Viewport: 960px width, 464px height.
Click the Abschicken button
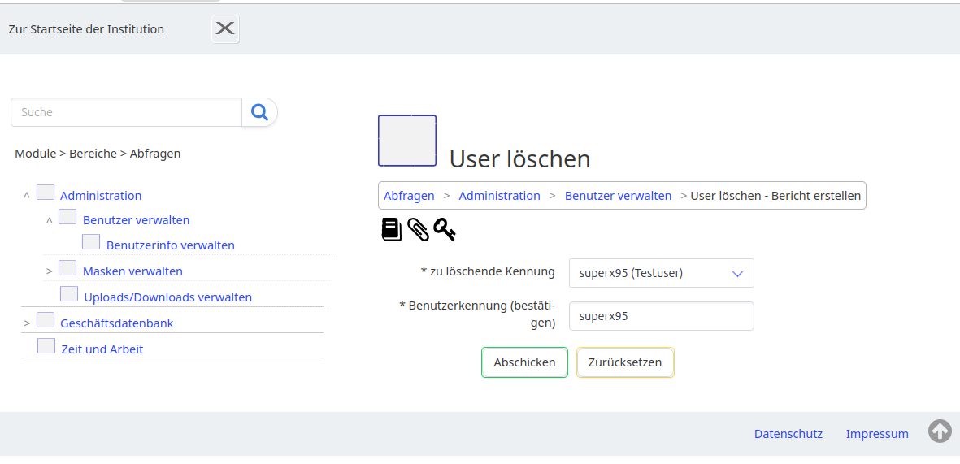point(524,362)
